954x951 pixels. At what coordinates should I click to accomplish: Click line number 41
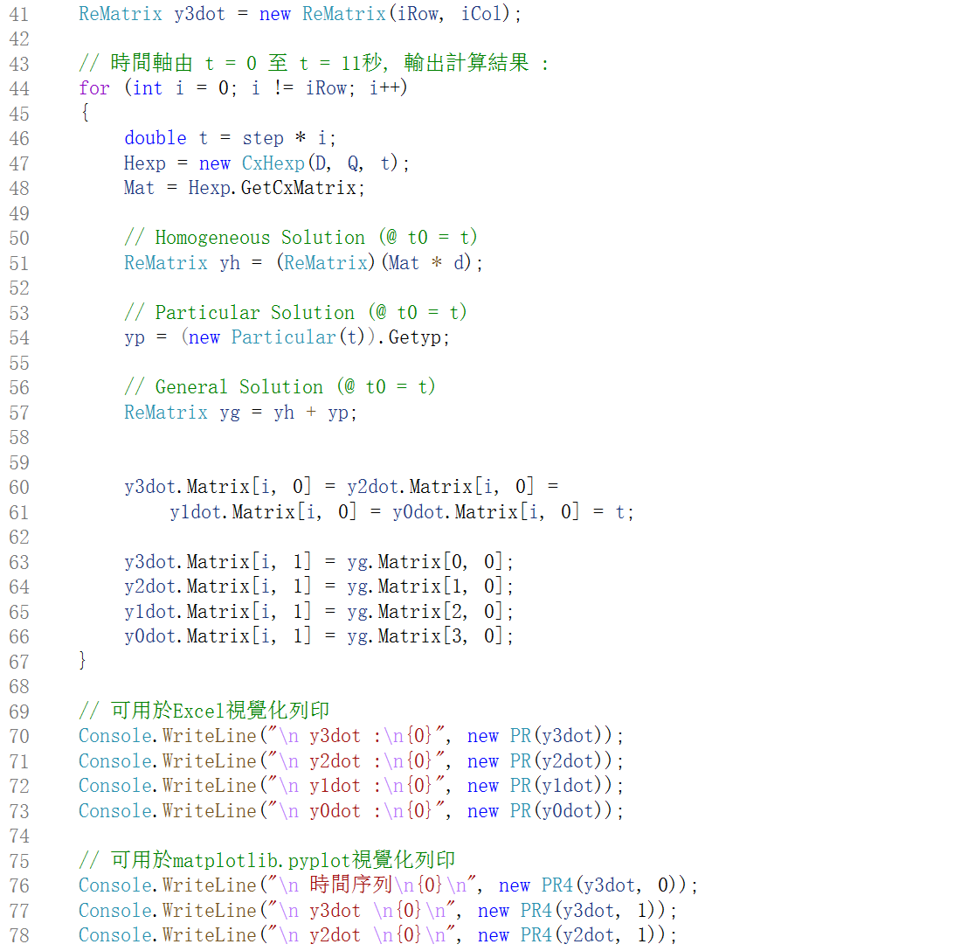19,14
